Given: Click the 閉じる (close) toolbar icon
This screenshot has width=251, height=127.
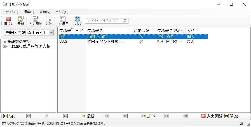Looking at the screenshot, I should pos(8,21).
